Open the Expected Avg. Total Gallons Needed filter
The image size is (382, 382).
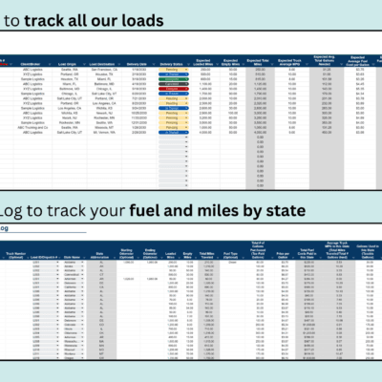coord(342,64)
